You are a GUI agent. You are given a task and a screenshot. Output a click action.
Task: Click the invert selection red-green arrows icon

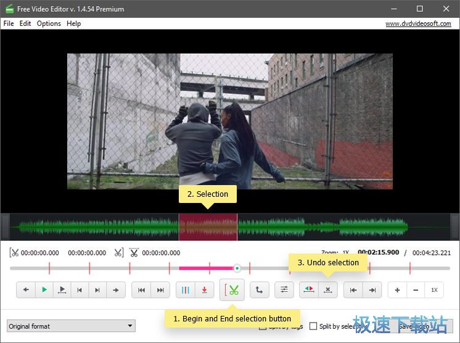(x=309, y=290)
